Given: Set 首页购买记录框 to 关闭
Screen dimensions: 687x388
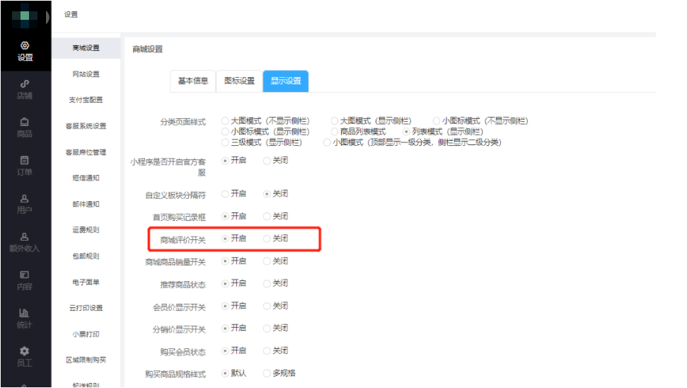Looking at the screenshot, I should pos(267,216).
